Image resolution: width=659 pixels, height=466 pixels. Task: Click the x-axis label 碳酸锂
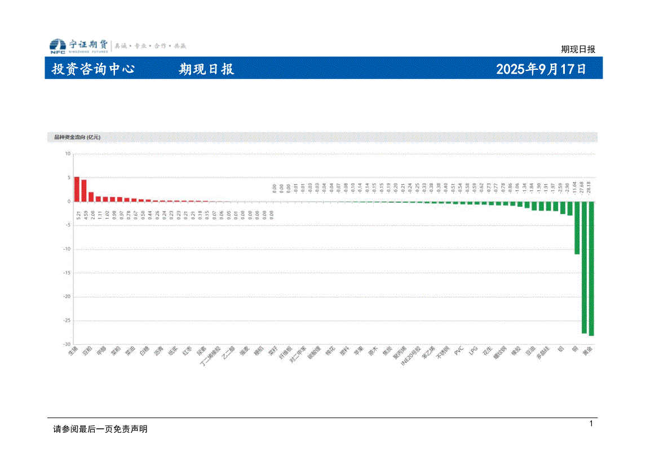point(314,353)
